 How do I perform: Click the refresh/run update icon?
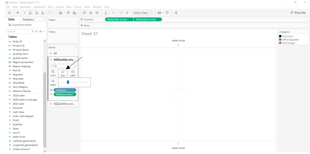[x=50, y=13]
